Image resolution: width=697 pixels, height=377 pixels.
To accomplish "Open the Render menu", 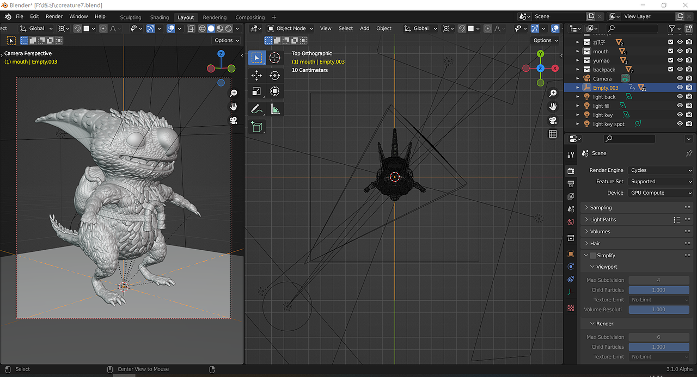I will coord(54,16).
